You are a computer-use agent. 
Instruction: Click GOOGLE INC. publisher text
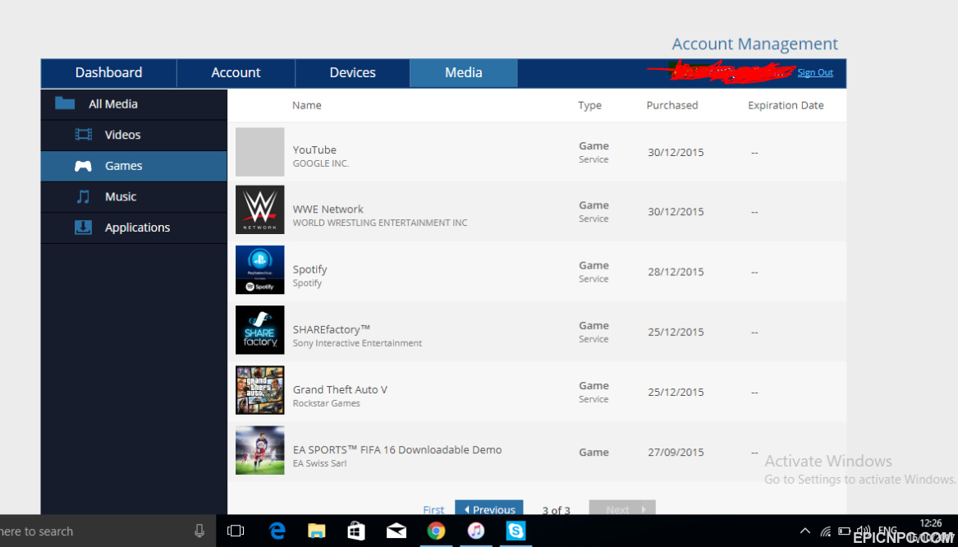[x=321, y=163]
